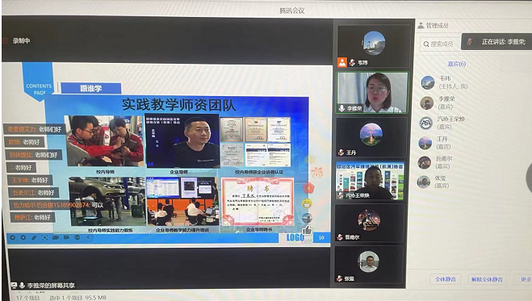Click the laughing emoji reaction

(x=307, y=203)
